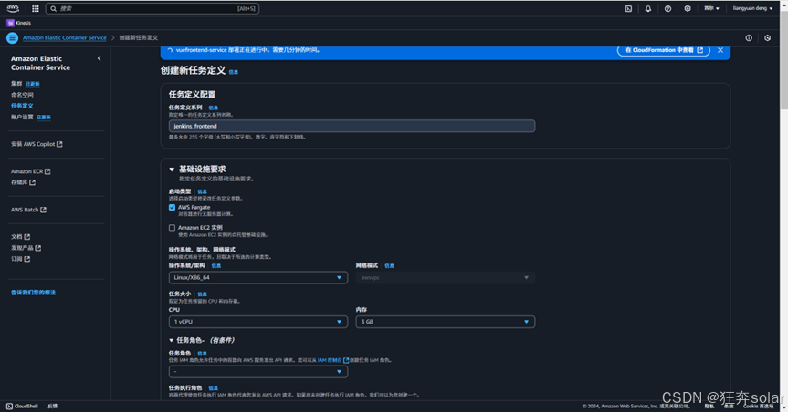788x412 pixels.
Task: Toggle the AWS Fargate checkbox
Action: tap(172, 207)
